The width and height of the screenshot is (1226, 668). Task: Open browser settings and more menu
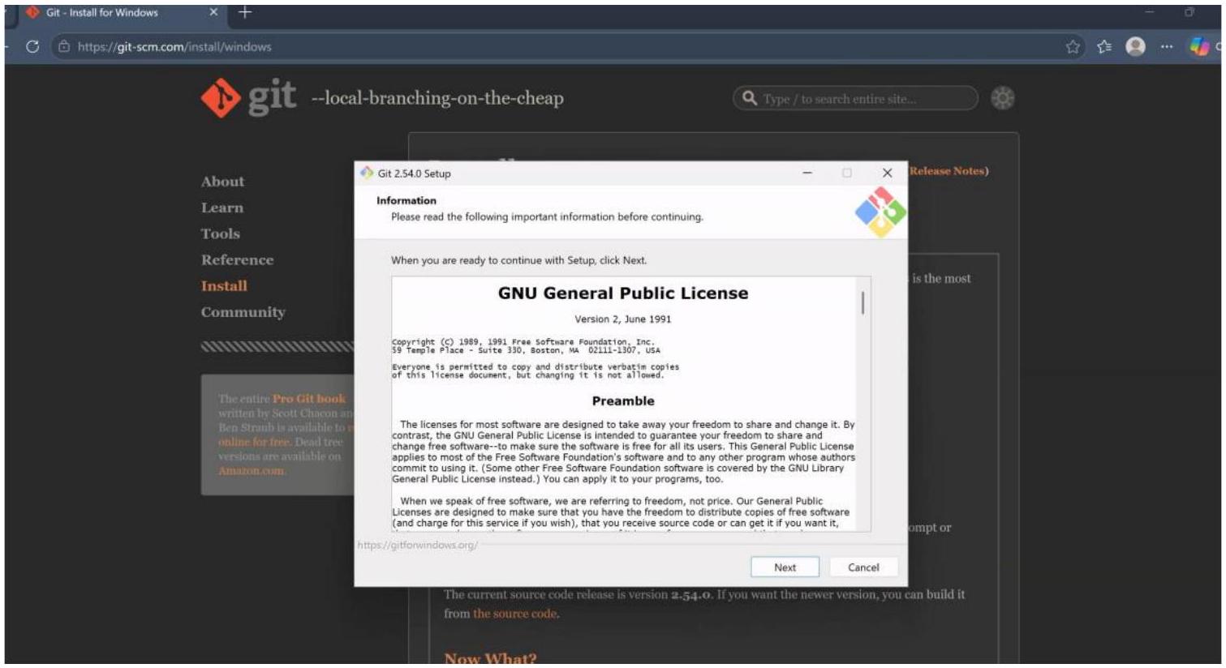tap(1166, 46)
